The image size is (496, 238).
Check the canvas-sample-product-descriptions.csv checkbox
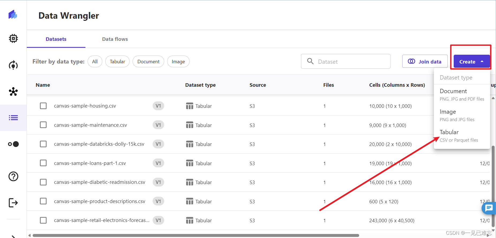(43, 201)
